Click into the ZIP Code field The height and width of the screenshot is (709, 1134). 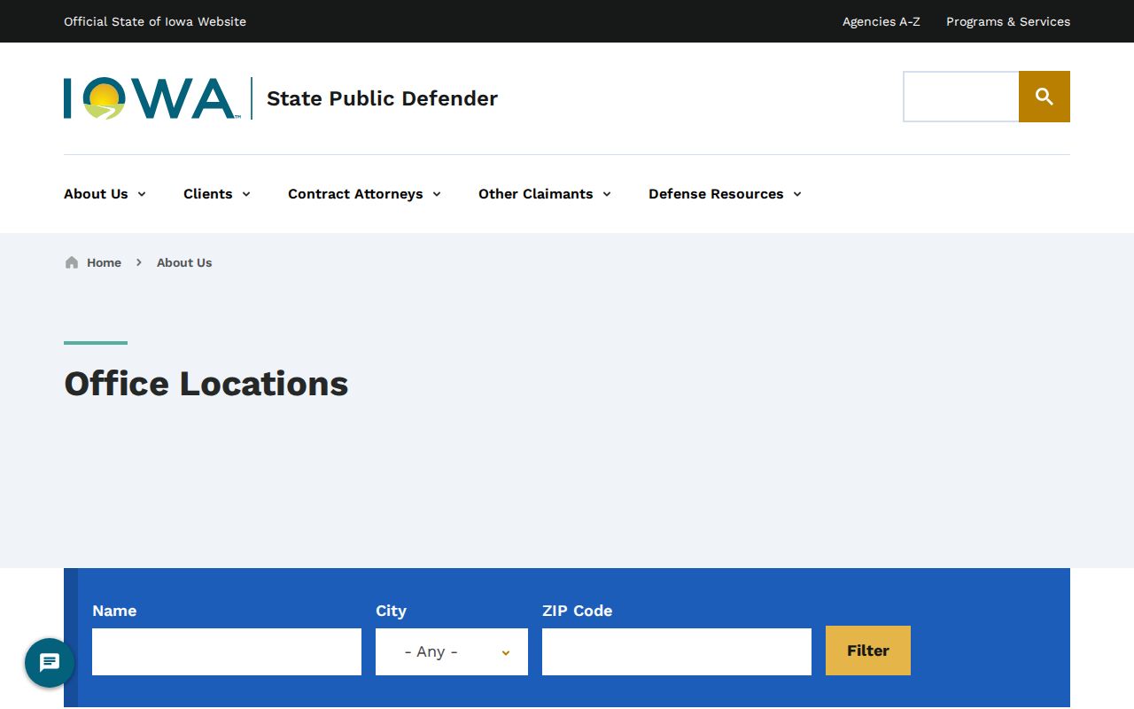pos(677,651)
